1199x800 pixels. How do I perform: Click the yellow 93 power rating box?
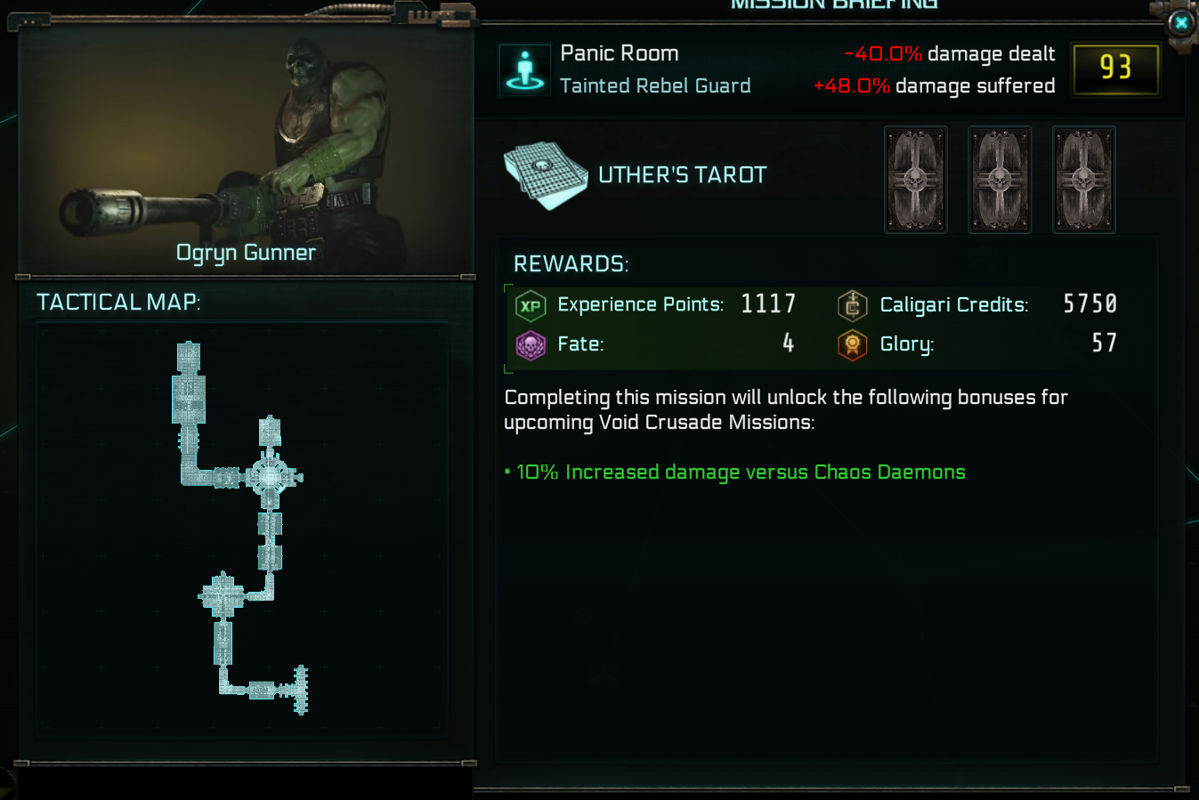tap(1116, 69)
